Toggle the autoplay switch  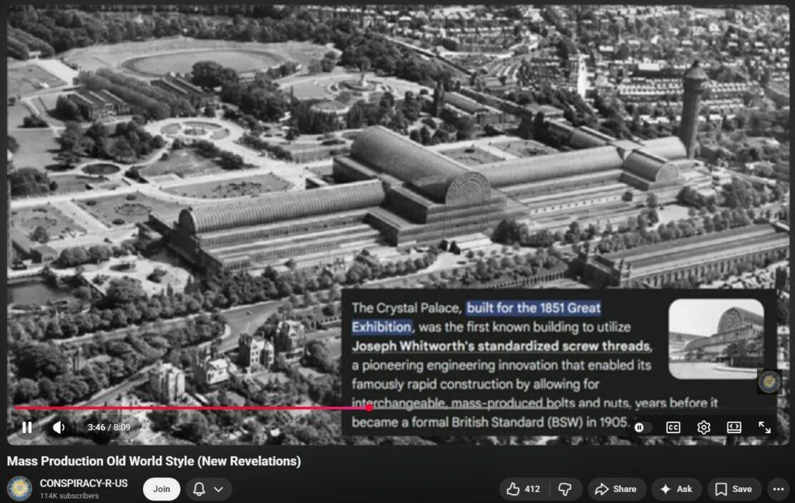tap(641, 427)
